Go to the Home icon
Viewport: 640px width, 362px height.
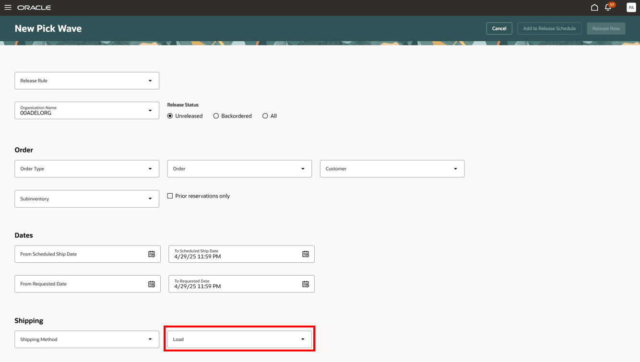[x=594, y=8]
